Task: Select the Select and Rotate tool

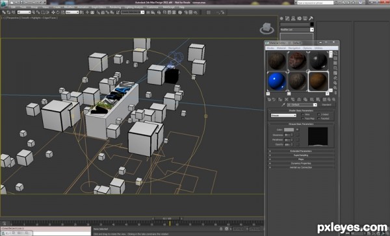Action: coord(58,12)
